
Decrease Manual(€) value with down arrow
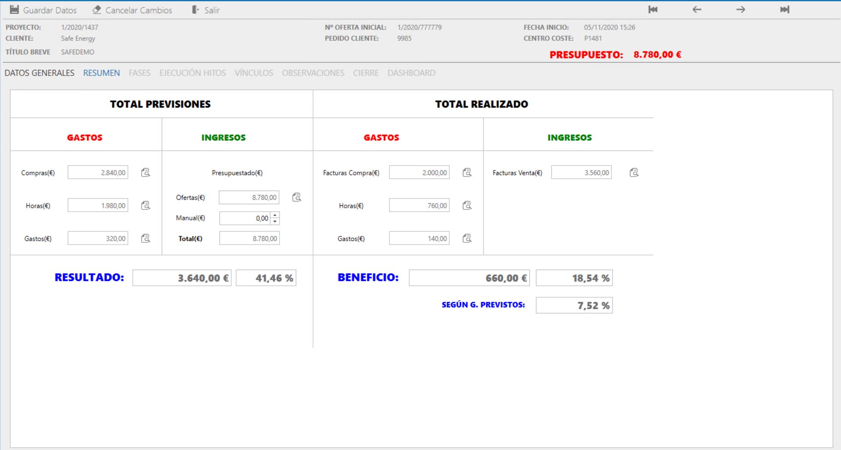click(275, 221)
